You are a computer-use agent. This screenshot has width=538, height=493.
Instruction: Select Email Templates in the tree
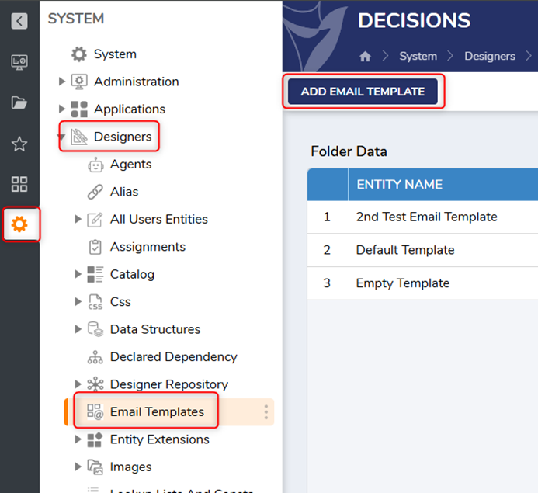pos(157,412)
